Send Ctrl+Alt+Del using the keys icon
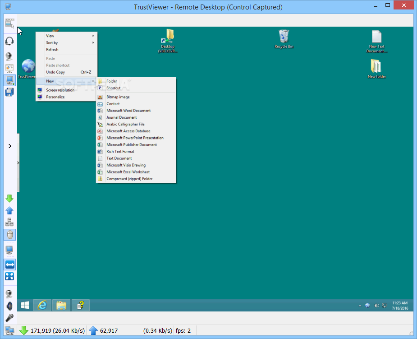 [9, 222]
